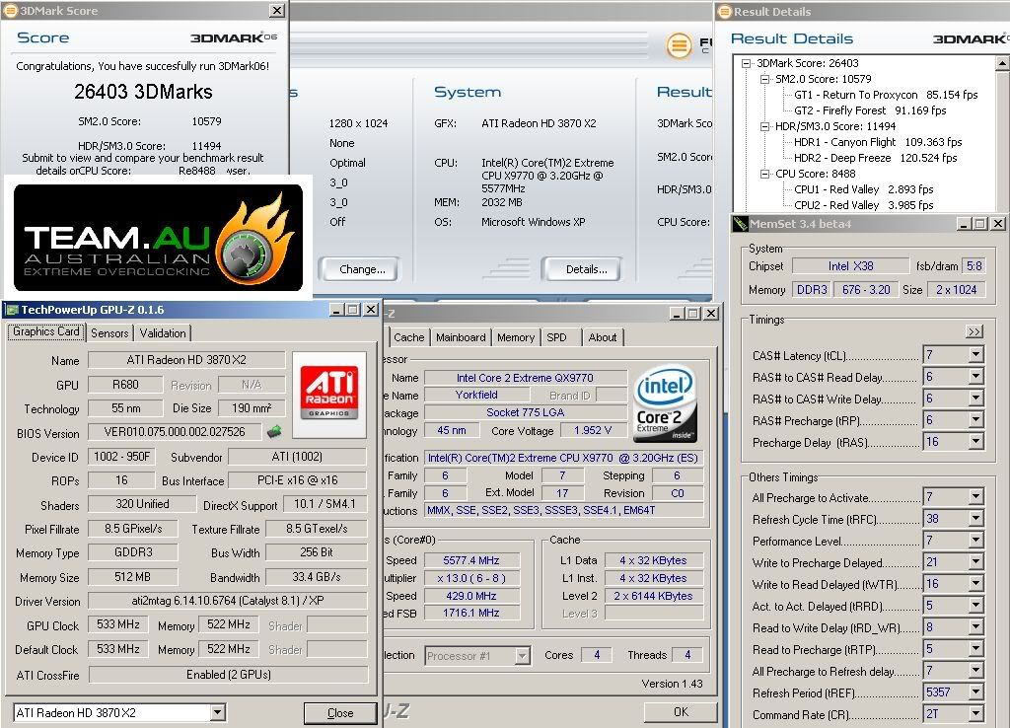Click the MemSet Chipset Intel X38 field
The width and height of the screenshot is (1010, 728).
(850, 265)
